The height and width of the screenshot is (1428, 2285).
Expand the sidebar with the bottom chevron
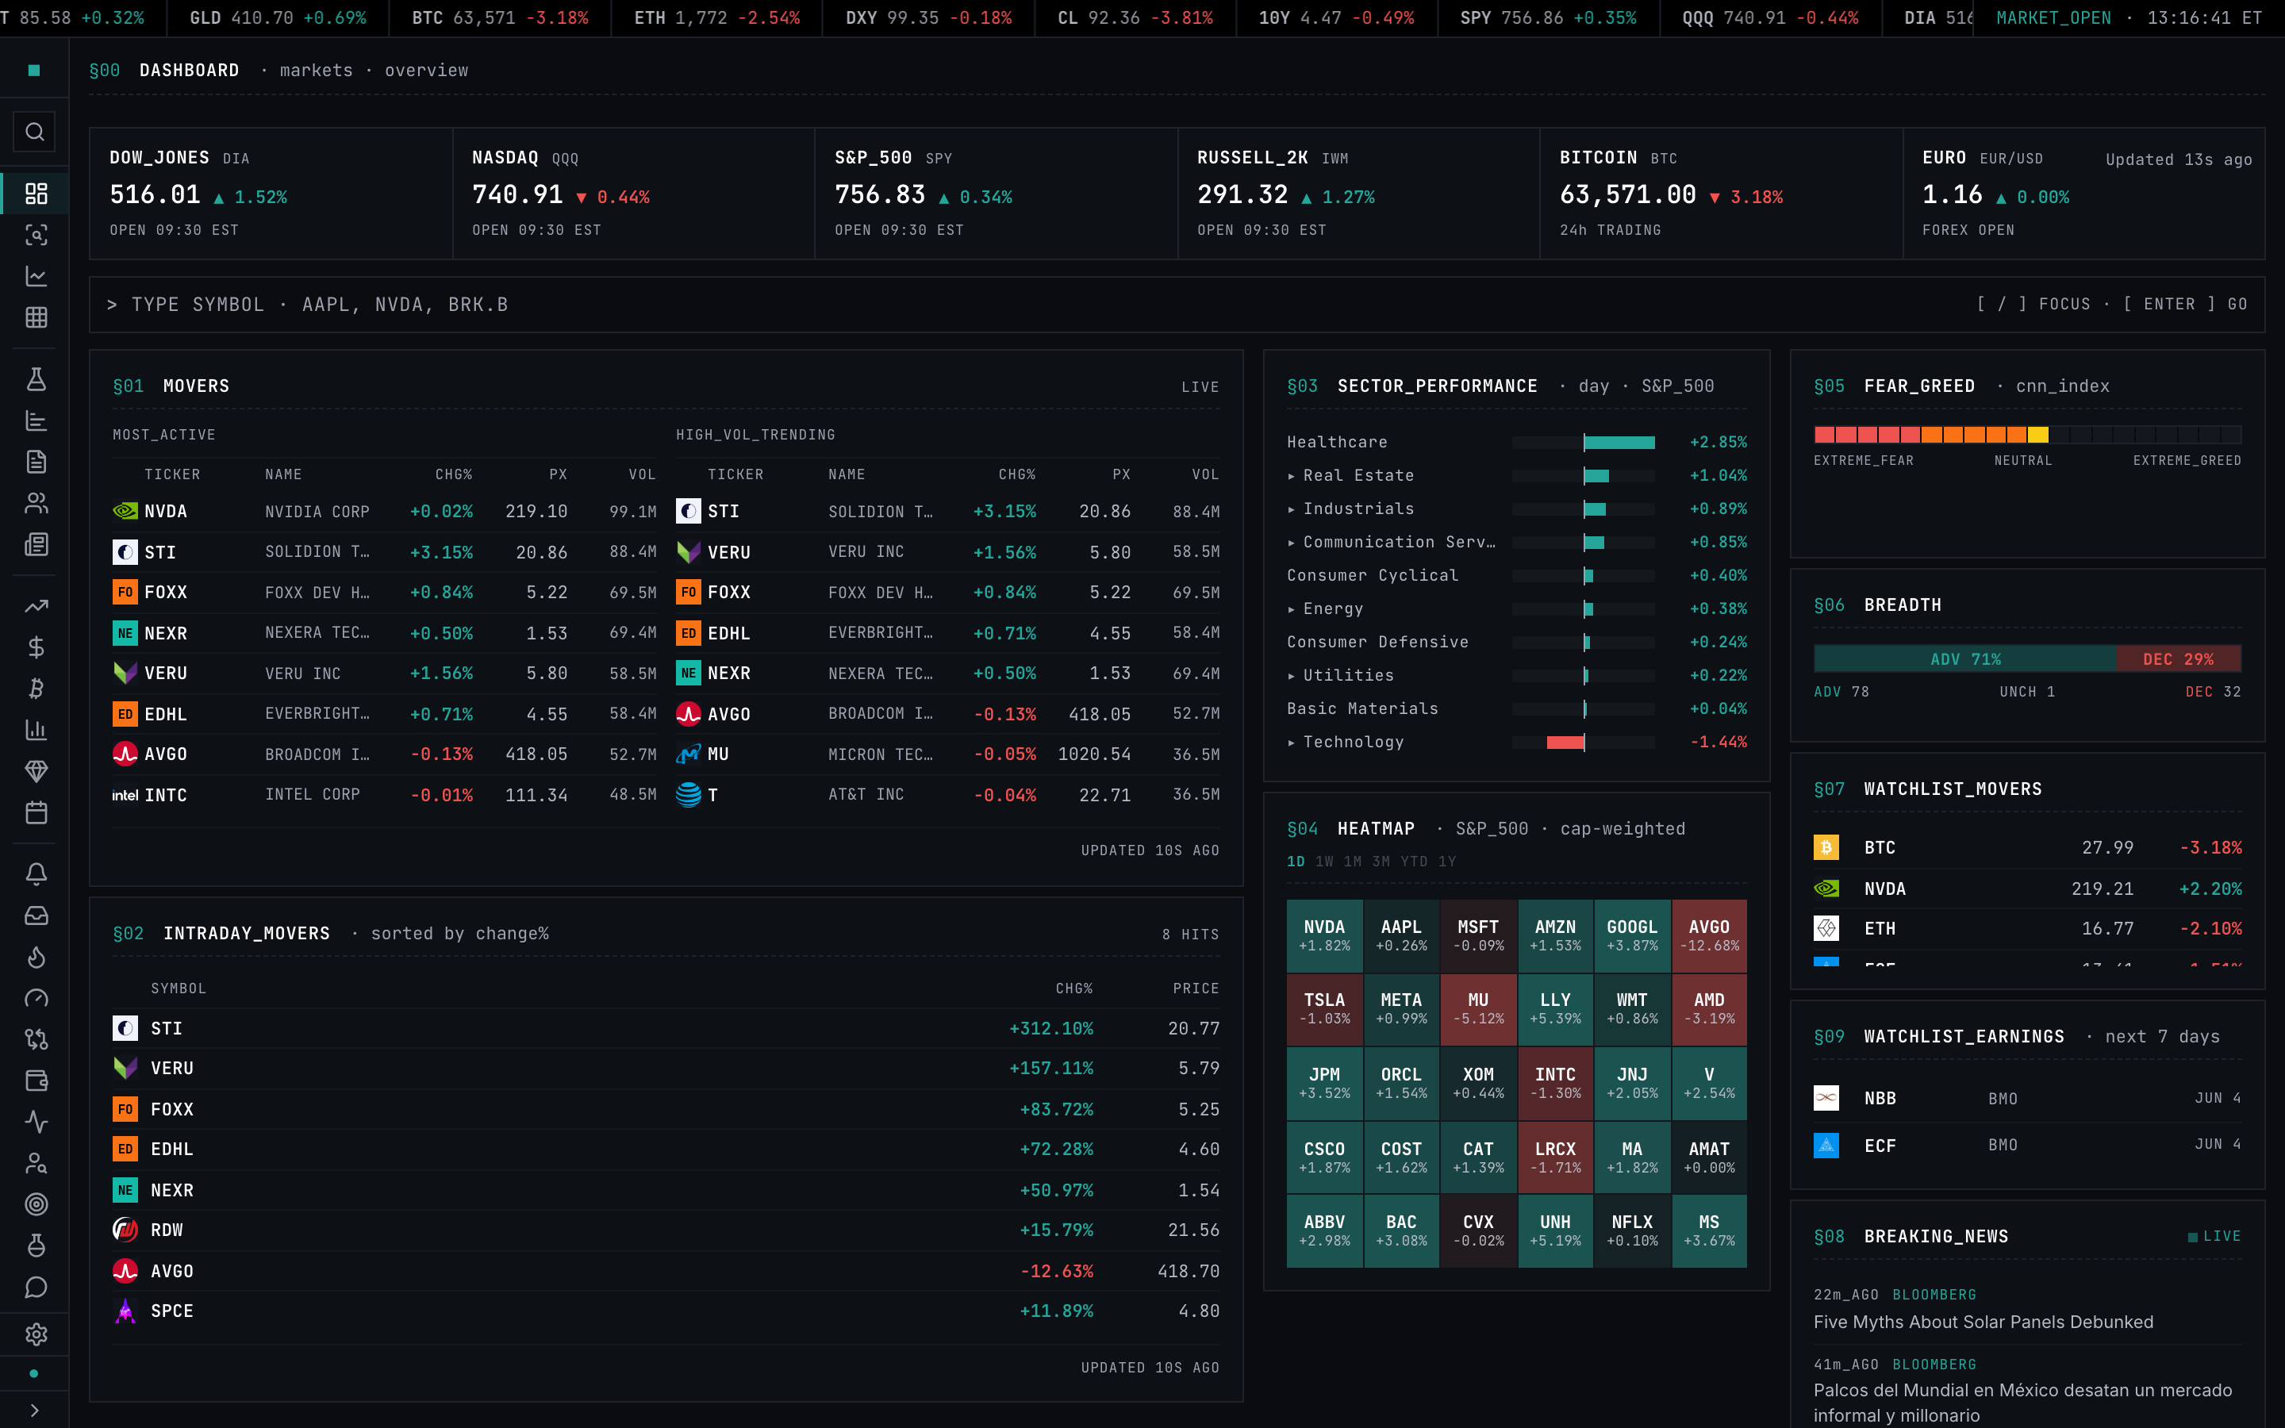[35, 1410]
